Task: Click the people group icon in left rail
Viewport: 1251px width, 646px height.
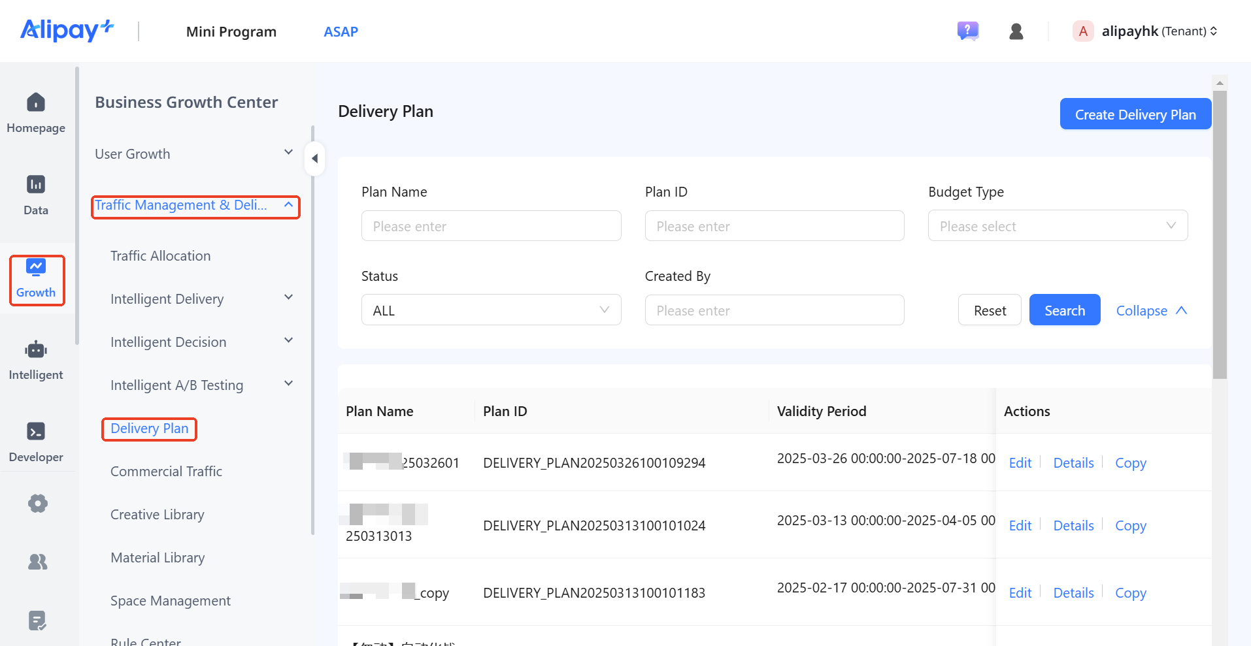Action: [37, 562]
